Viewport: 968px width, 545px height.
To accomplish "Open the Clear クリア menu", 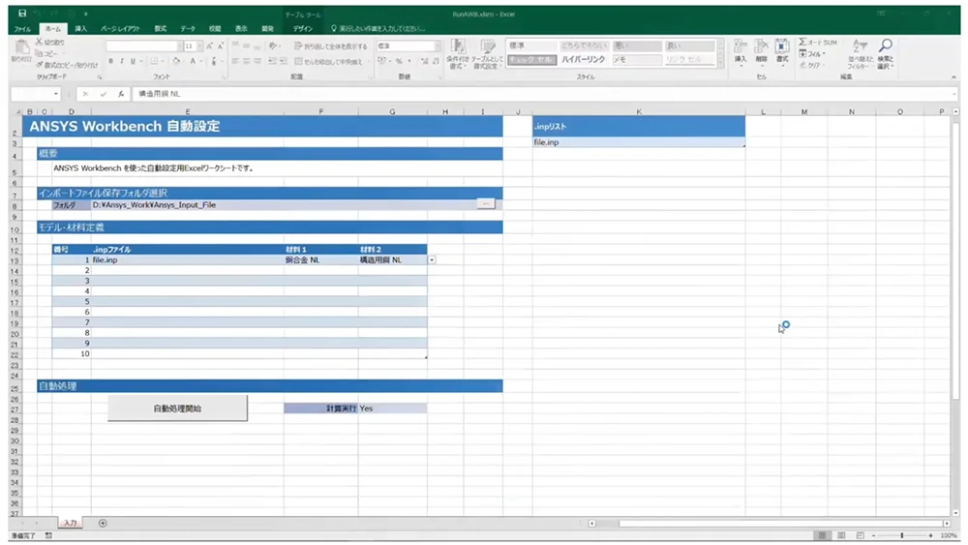I will [x=811, y=65].
